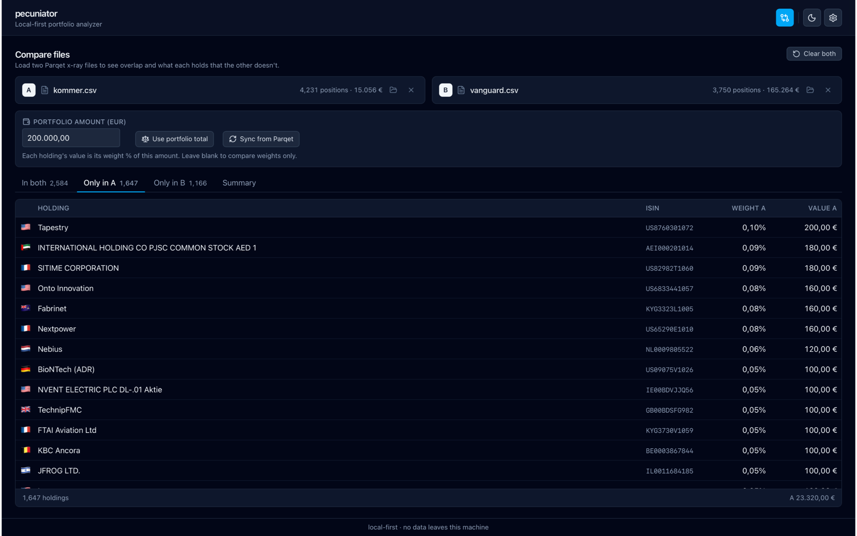The height and width of the screenshot is (536, 857).
Task: Open folder icon for kommer.csv
Action: point(393,90)
